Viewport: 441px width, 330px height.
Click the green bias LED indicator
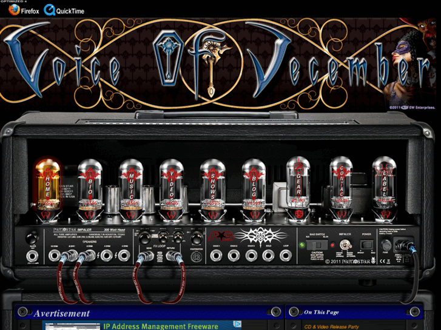coord(302,245)
